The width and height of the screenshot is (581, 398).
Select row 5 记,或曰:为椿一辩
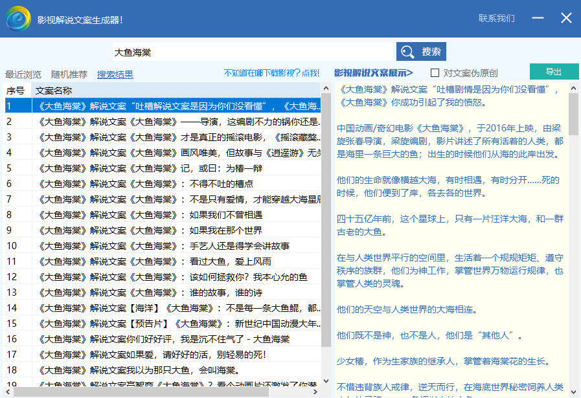coord(163,168)
